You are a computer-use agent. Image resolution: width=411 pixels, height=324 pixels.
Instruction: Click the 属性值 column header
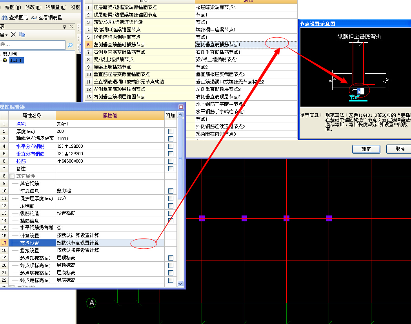pyautogui.click(x=110, y=116)
